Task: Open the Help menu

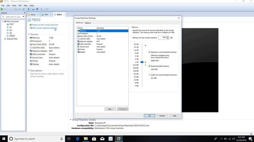Action: pos(32,6)
